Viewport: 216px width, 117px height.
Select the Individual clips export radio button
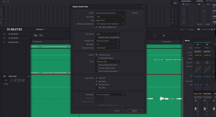click(x=96, y=55)
